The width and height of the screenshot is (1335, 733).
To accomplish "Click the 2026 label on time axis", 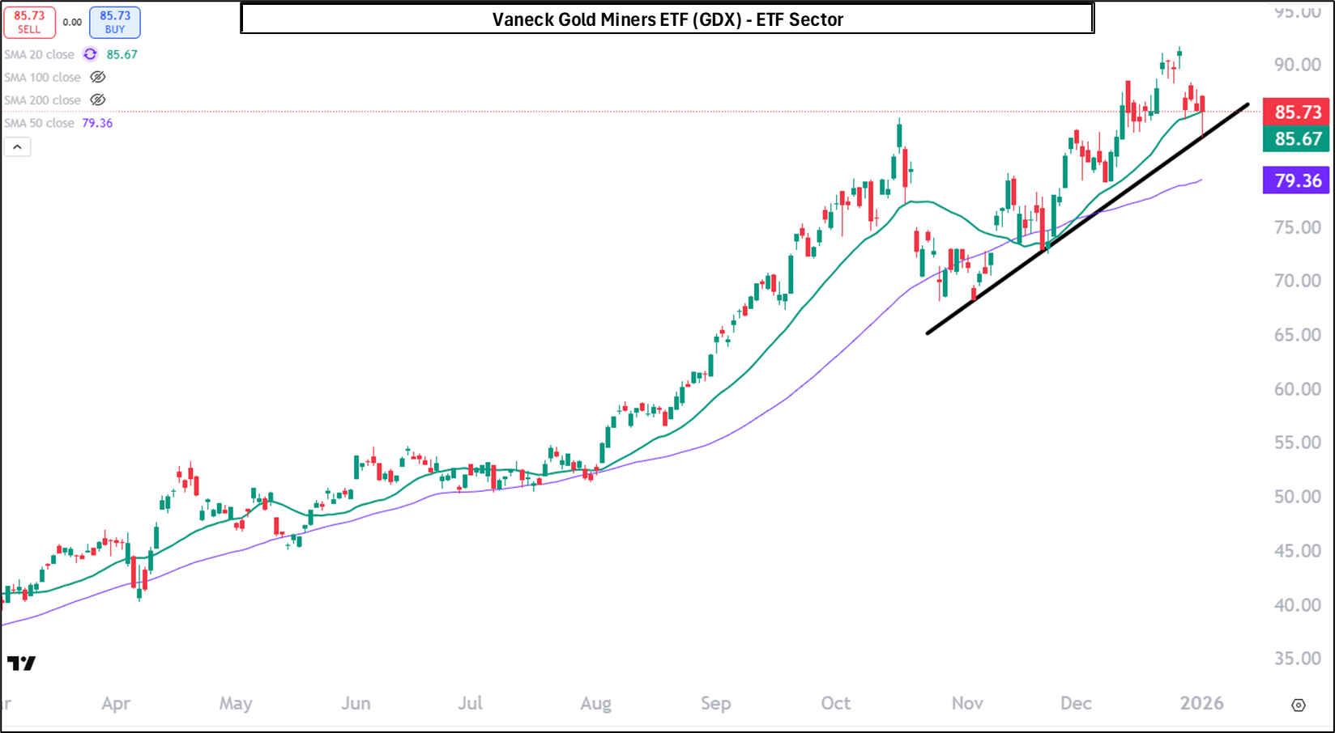I will click(1201, 704).
